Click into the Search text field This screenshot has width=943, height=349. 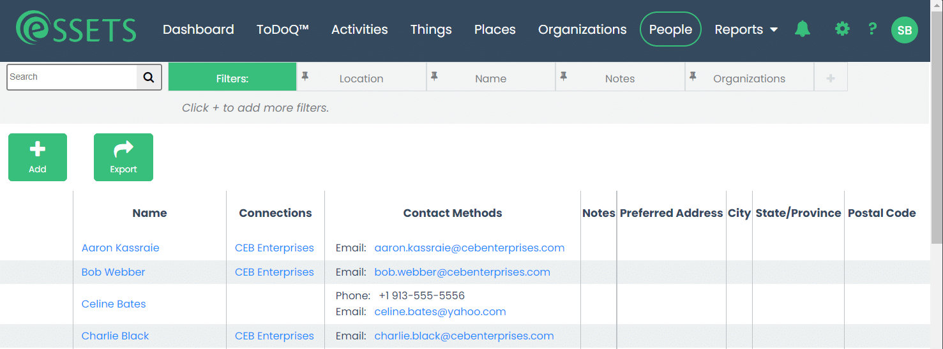tap(72, 77)
